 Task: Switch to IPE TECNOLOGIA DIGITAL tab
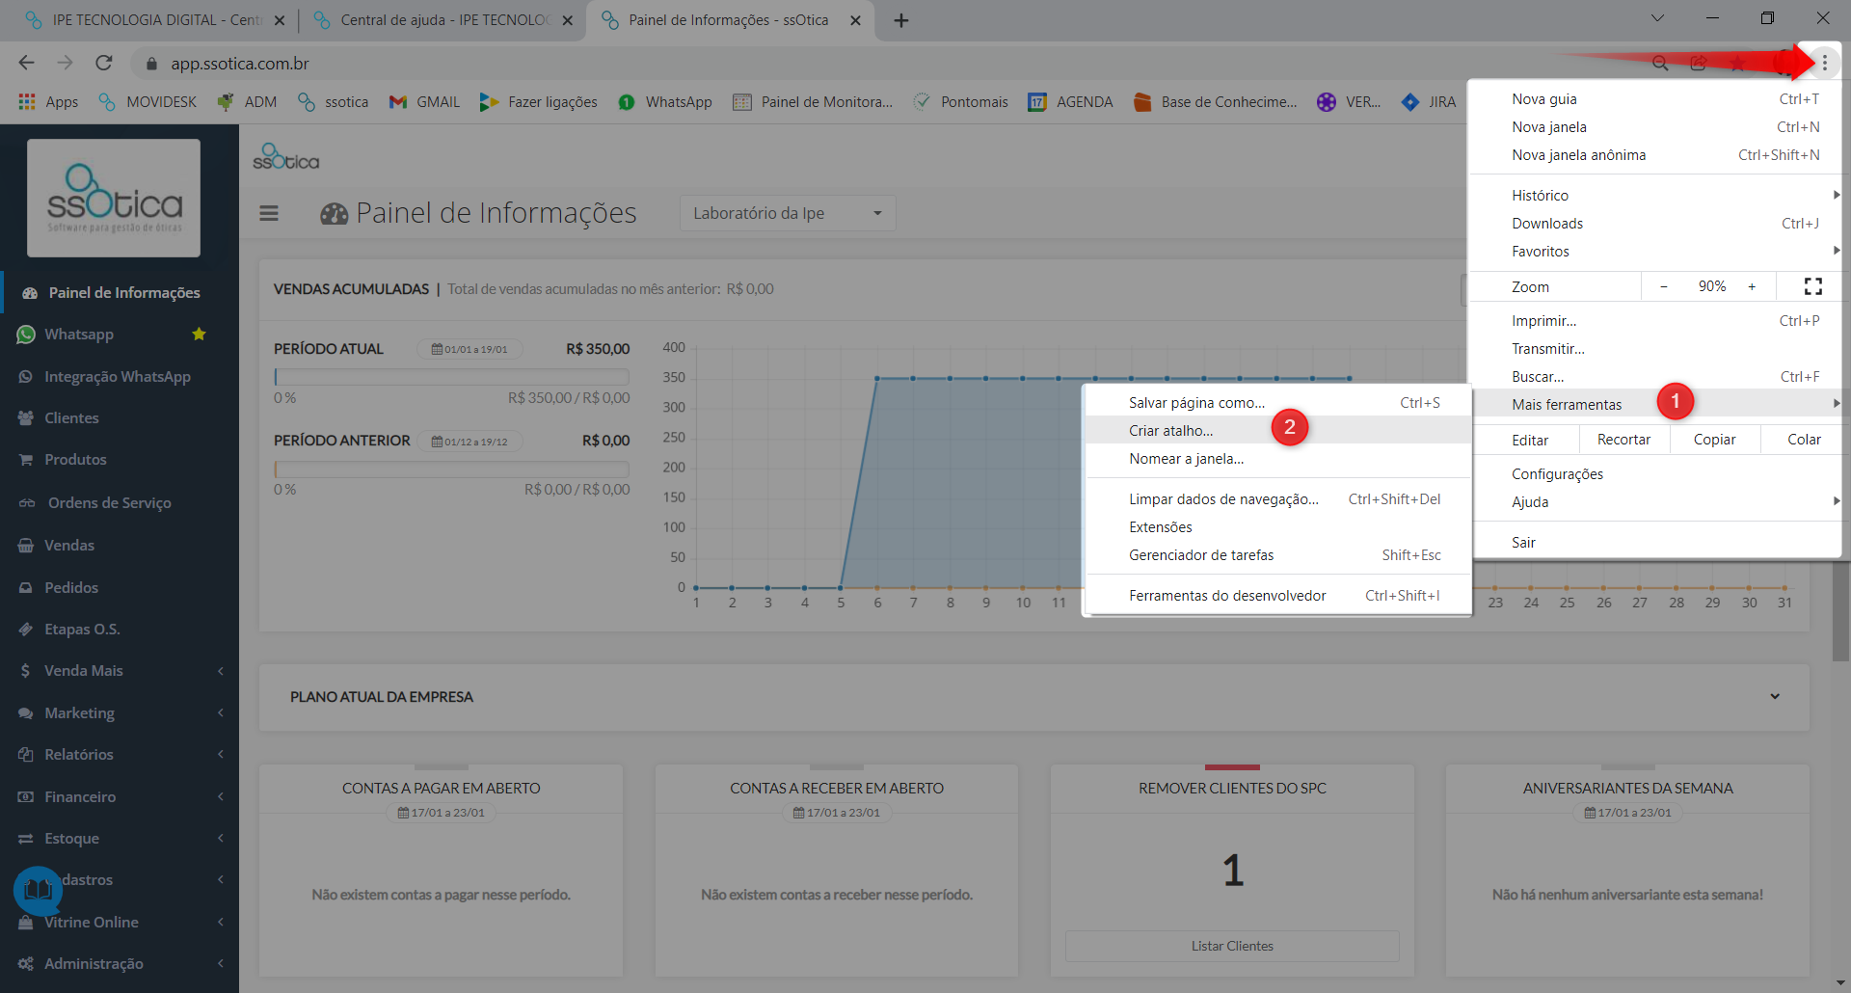pyautogui.click(x=154, y=20)
